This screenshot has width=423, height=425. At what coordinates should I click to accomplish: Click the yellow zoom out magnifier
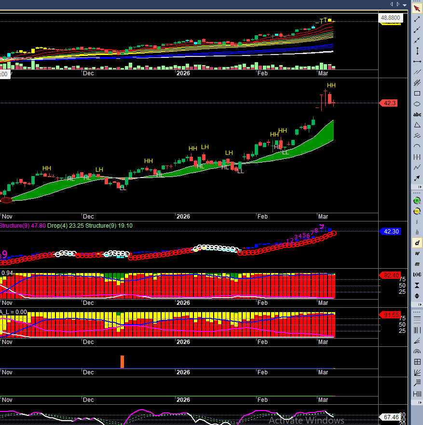(417, 211)
